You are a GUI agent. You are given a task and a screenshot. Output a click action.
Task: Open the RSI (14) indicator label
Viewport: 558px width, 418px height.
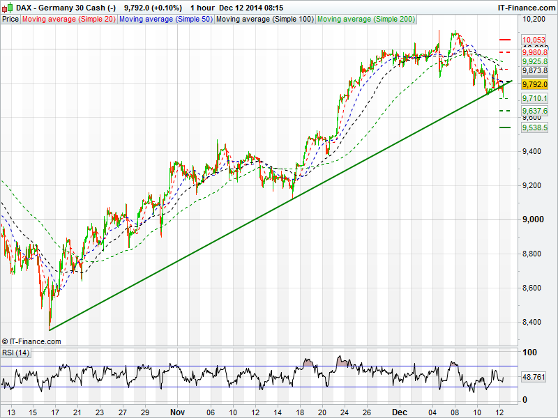tap(15, 353)
